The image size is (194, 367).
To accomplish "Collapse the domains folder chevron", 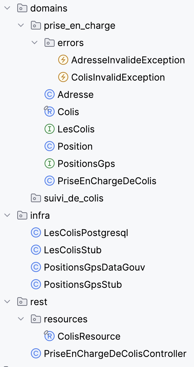I will [x=8, y=8].
